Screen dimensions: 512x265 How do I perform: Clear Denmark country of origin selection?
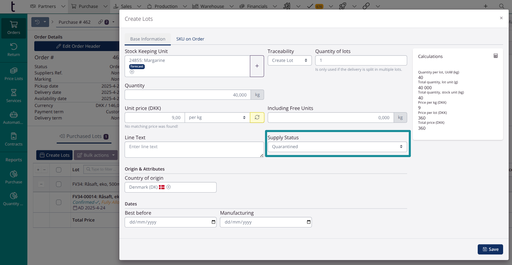pyautogui.click(x=168, y=187)
